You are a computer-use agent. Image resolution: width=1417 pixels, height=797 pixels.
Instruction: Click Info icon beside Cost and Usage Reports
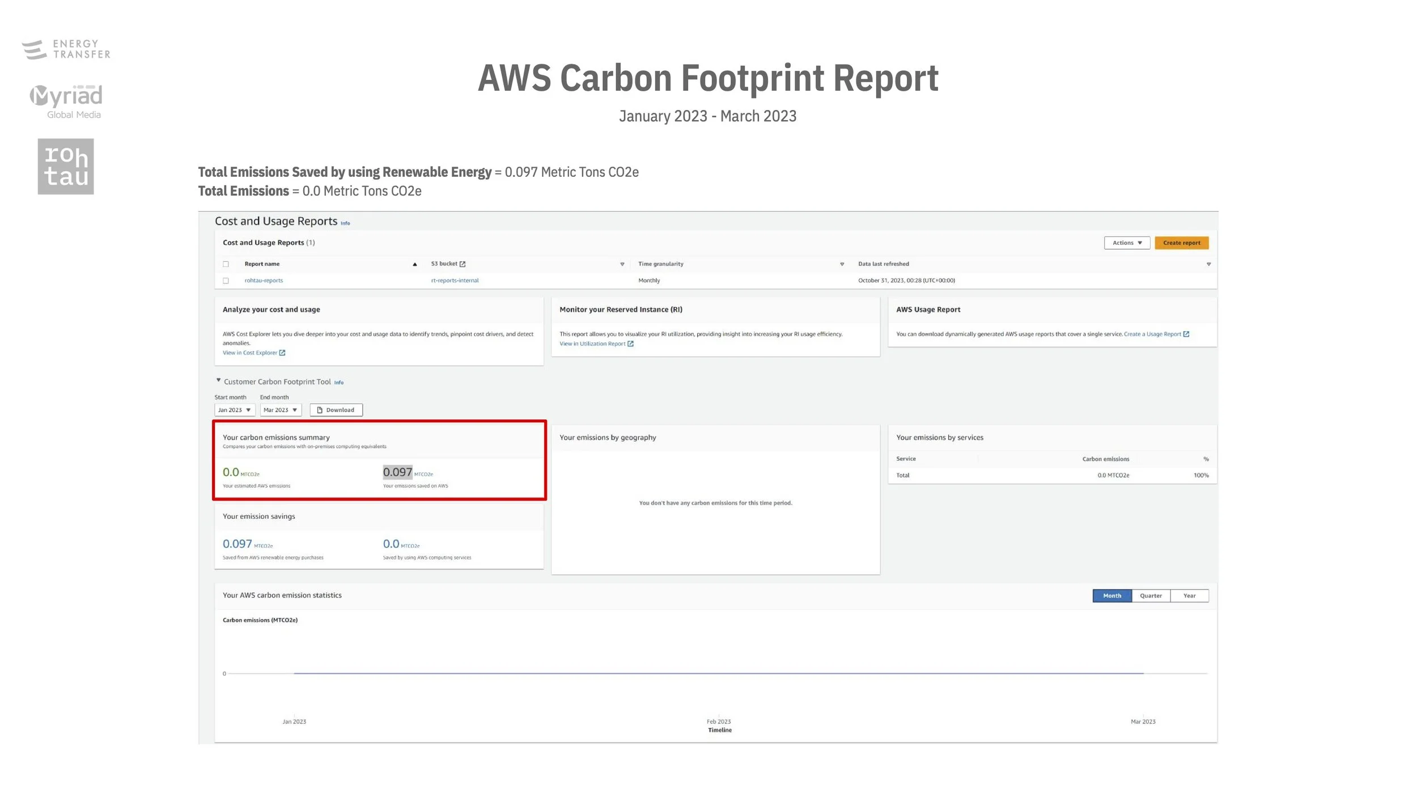345,223
